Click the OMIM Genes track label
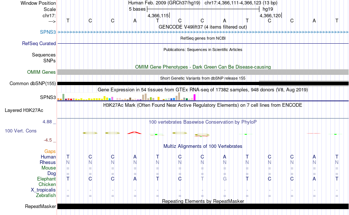The width and height of the screenshot is (349, 215). (41, 72)
